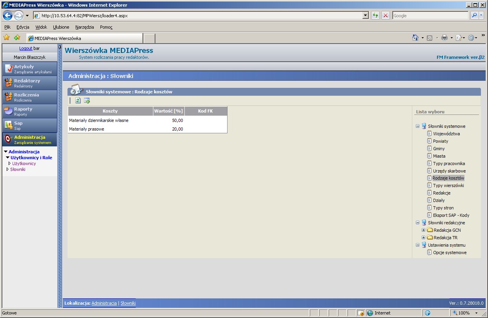The height and width of the screenshot is (318, 488).
Task: Click the green refresh list icon
Action: pyautogui.click(x=78, y=101)
